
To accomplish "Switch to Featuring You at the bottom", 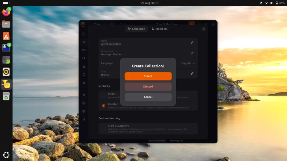I will (x=176, y=141).
